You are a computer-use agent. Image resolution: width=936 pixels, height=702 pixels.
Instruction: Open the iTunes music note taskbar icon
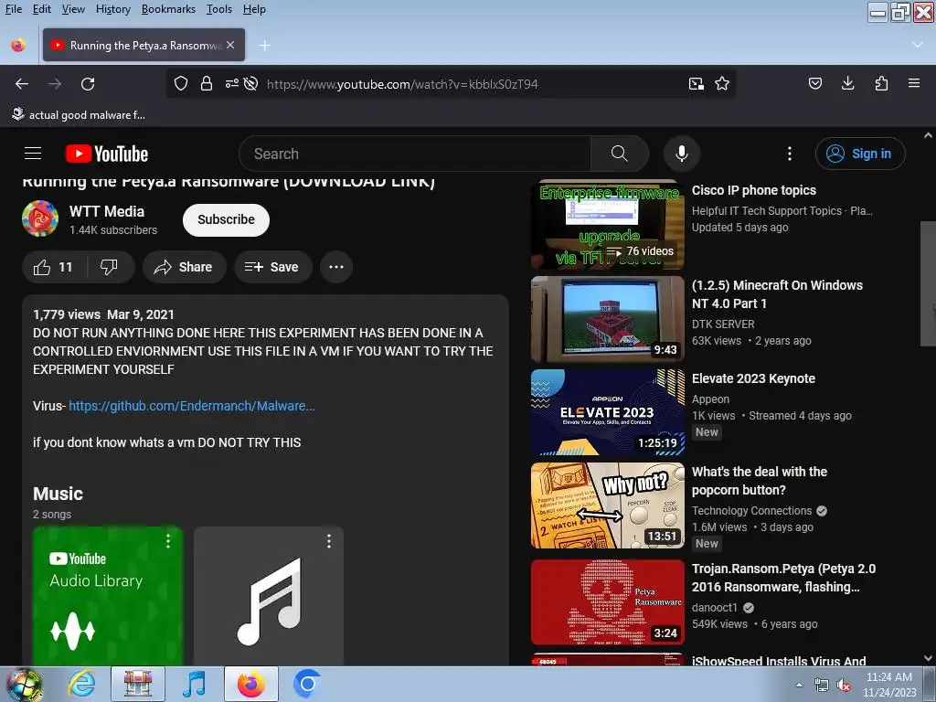(194, 684)
